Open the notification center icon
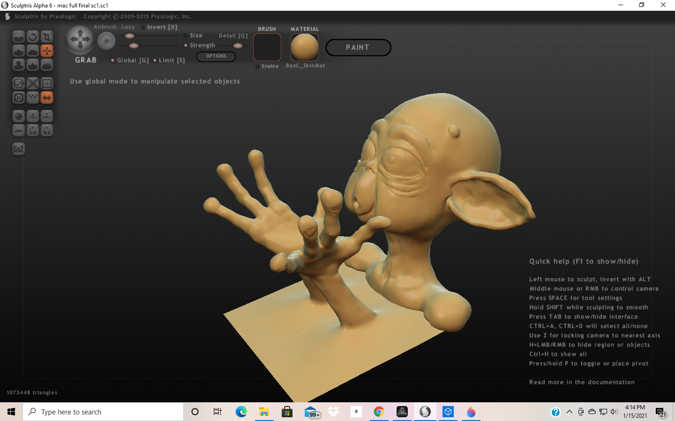The height and width of the screenshot is (421, 675). 660,412
